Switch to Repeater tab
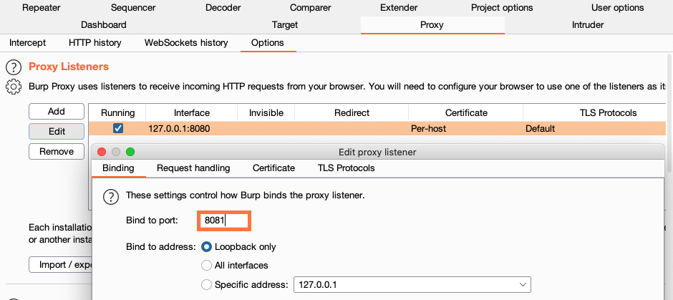 [42, 8]
